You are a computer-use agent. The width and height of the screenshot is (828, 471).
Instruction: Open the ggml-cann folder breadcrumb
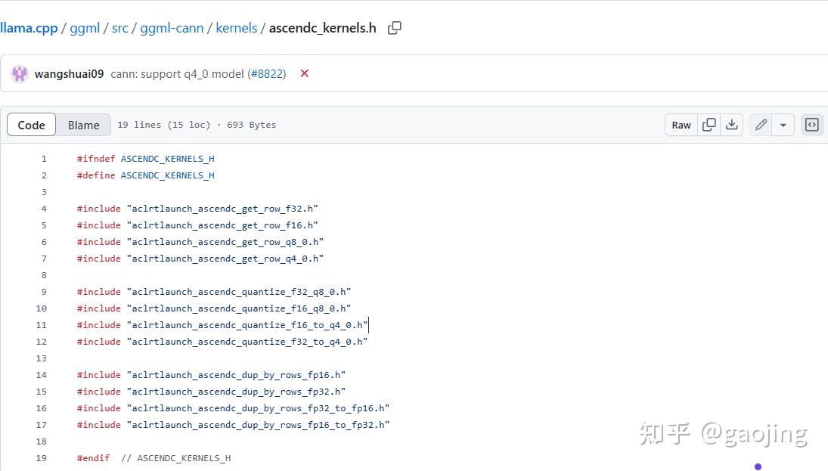point(172,28)
